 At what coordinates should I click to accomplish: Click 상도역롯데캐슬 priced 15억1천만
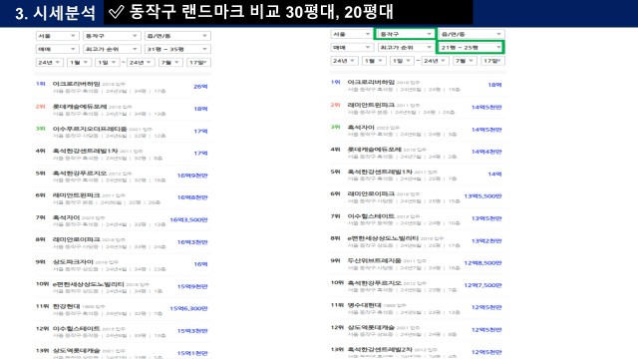(x=76, y=350)
